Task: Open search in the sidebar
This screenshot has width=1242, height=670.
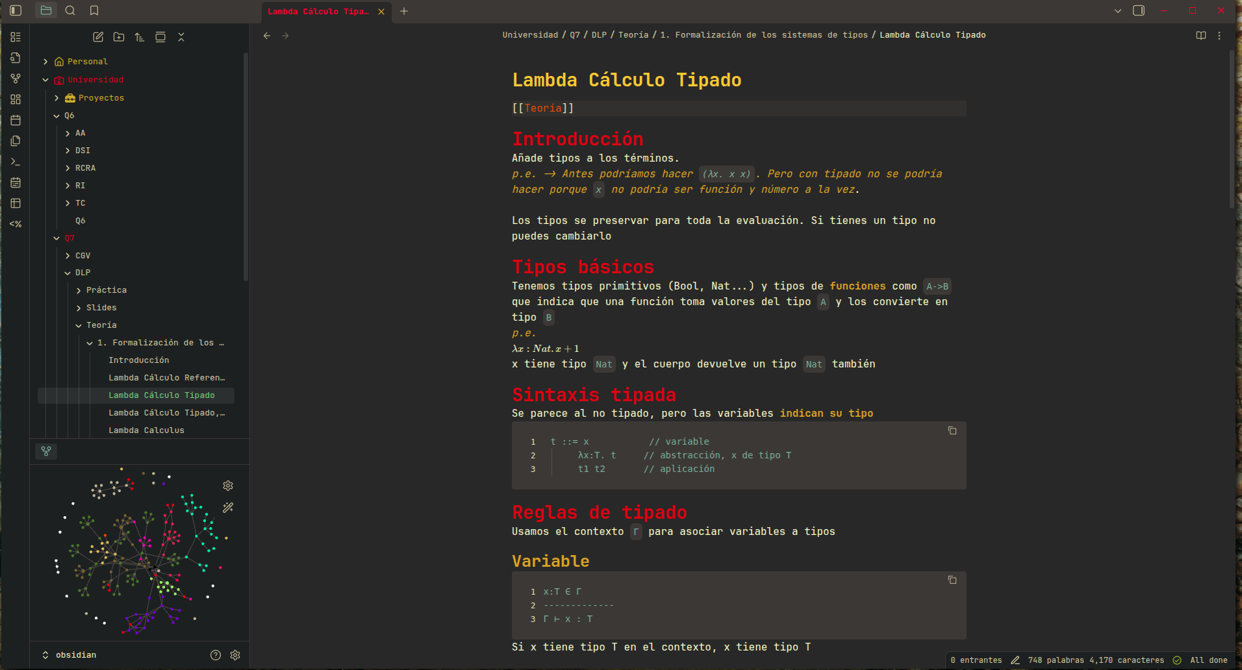Action: (x=70, y=10)
